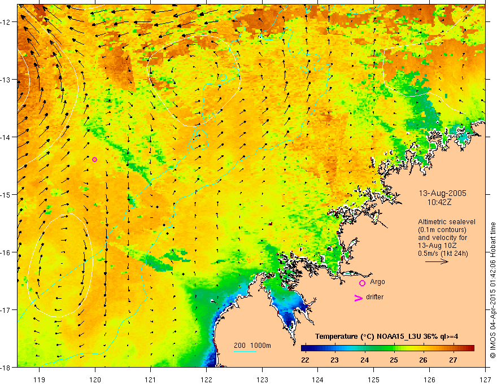Image resolution: width=497 pixels, height=384 pixels.
Task: Click the cyan bathymetry legend line
Action: 245,351
